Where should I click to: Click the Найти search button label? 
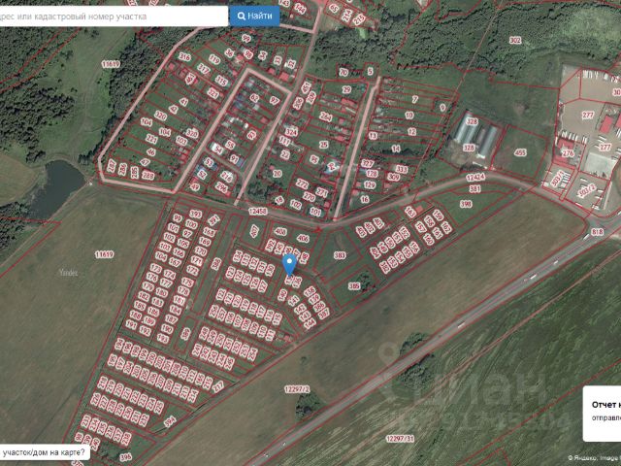tap(260, 16)
